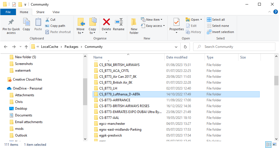Click Select all in ribbon
Viewport: 279px width, 148px height.
coord(216,20)
